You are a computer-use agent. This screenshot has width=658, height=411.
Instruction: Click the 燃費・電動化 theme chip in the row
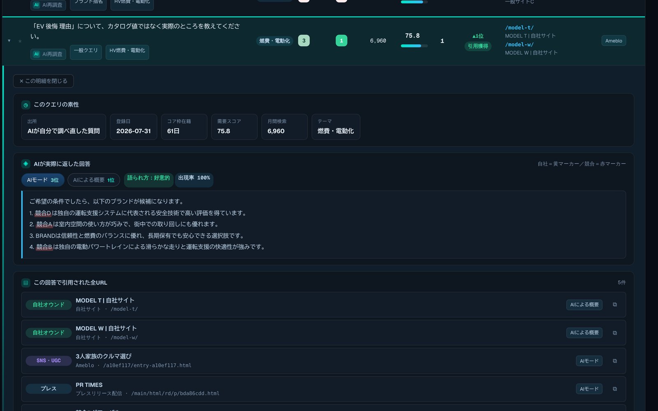[x=275, y=41]
